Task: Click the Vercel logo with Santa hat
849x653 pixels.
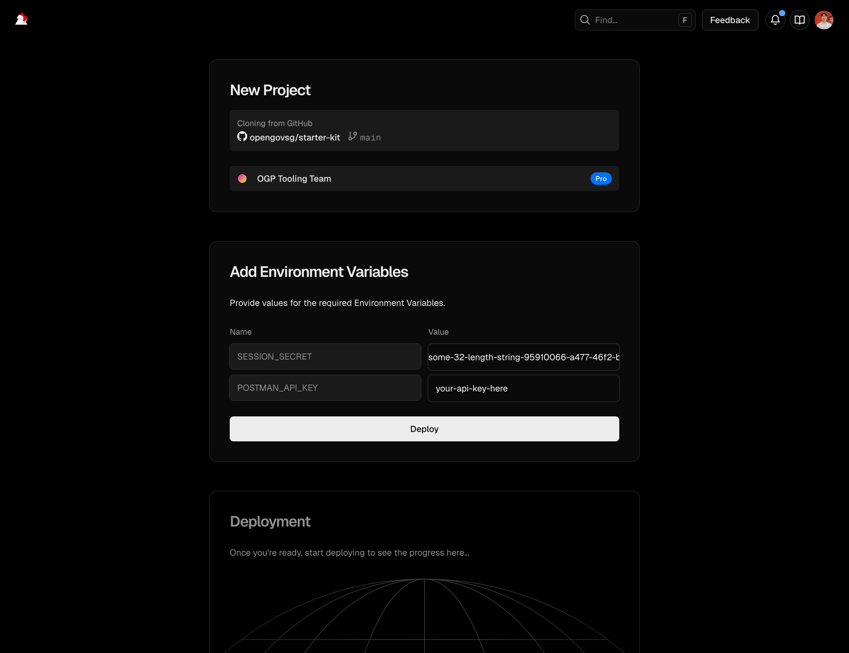Action: (21, 19)
